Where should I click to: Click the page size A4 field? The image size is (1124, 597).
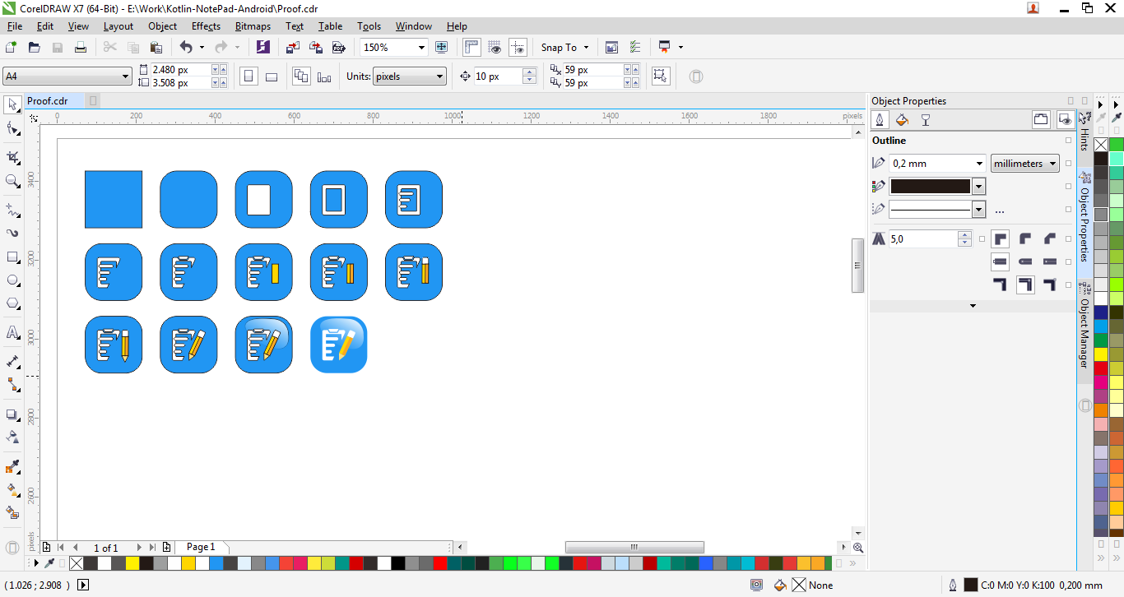tap(67, 76)
